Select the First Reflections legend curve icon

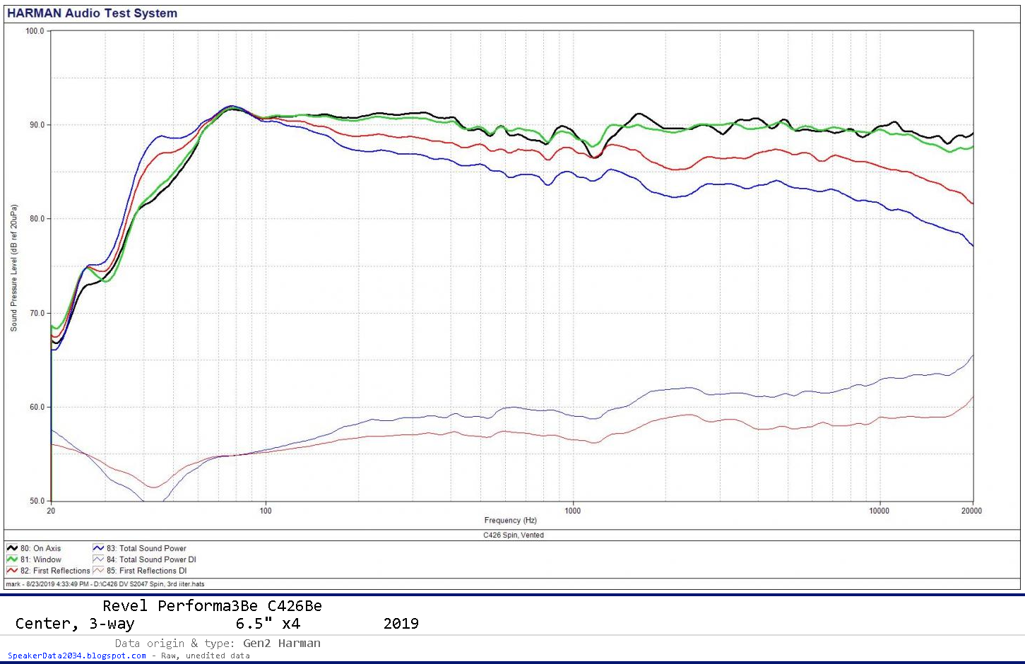click(x=11, y=570)
